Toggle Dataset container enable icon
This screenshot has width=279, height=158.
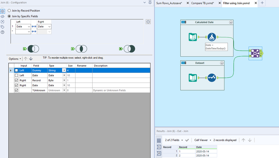tap(184, 63)
